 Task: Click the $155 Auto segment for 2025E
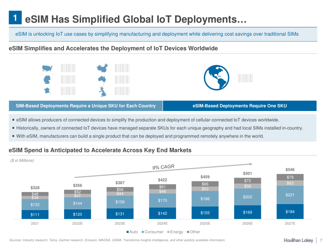[205, 213]
